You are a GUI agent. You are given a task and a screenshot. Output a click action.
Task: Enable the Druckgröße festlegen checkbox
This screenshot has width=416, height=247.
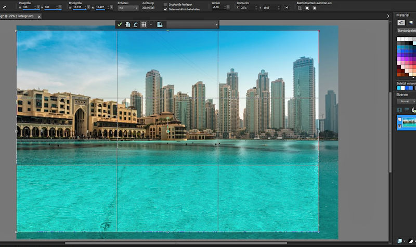click(165, 5)
